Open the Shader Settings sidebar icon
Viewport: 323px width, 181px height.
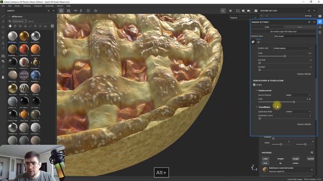(x=320, y=22)
